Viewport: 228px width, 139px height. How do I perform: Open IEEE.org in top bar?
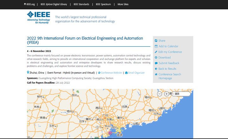(30, 4)
